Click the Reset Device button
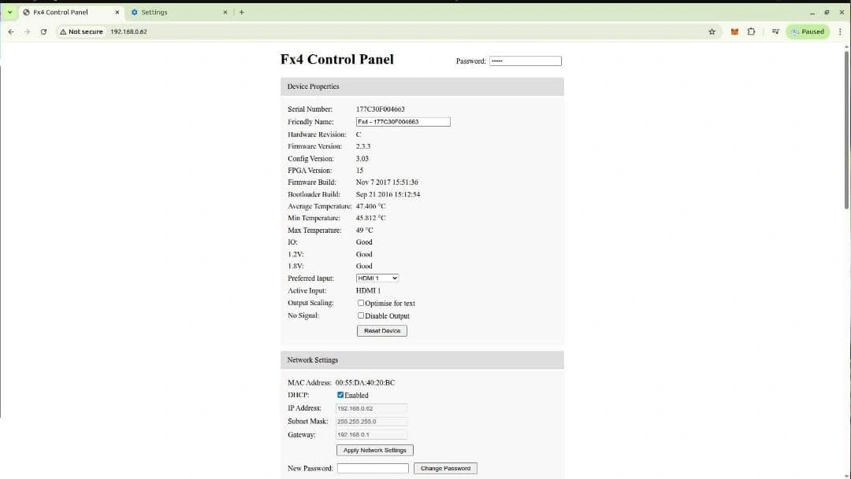Image resolution: width=851 pixels, height=479 pixels. point(382,330)
